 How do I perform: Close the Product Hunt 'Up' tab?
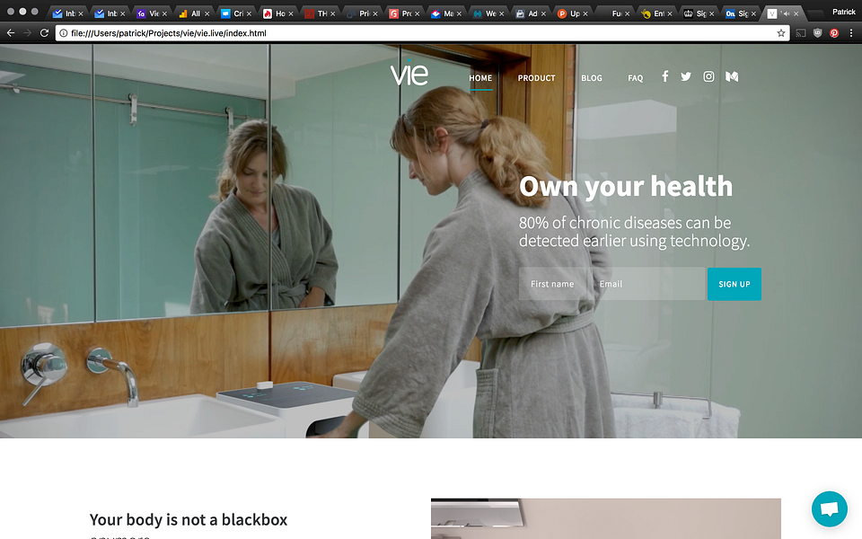coord(585,13)
